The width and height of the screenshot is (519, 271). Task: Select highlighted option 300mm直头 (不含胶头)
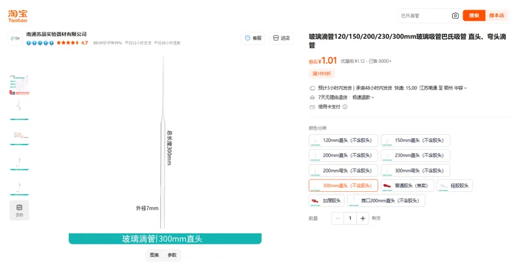(x=343, y=185)
